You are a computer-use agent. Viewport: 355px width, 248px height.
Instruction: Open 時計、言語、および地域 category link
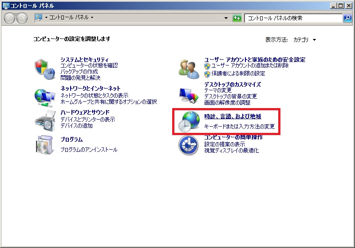[x=233, y=117]
